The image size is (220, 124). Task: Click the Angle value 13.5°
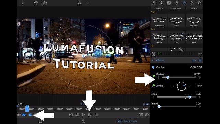click(199, 86)
